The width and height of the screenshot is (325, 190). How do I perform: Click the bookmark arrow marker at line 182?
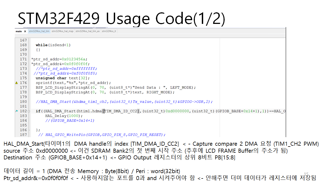pyautogui.click(x=17, y=111)
